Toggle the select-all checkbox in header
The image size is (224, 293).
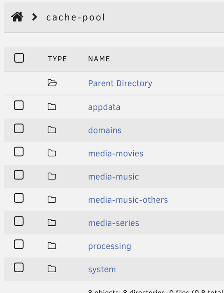(19, 58)
